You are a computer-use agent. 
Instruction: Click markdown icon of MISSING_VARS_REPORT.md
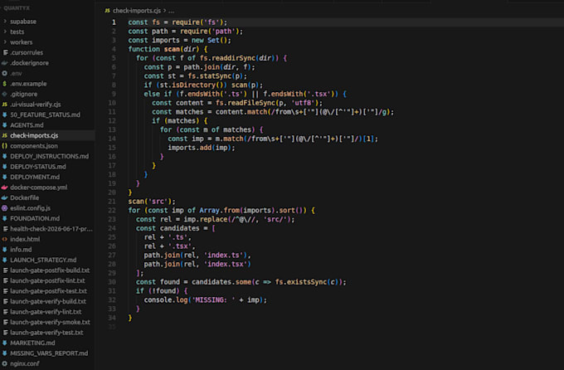pyautogui.click(x=5, y=353)
